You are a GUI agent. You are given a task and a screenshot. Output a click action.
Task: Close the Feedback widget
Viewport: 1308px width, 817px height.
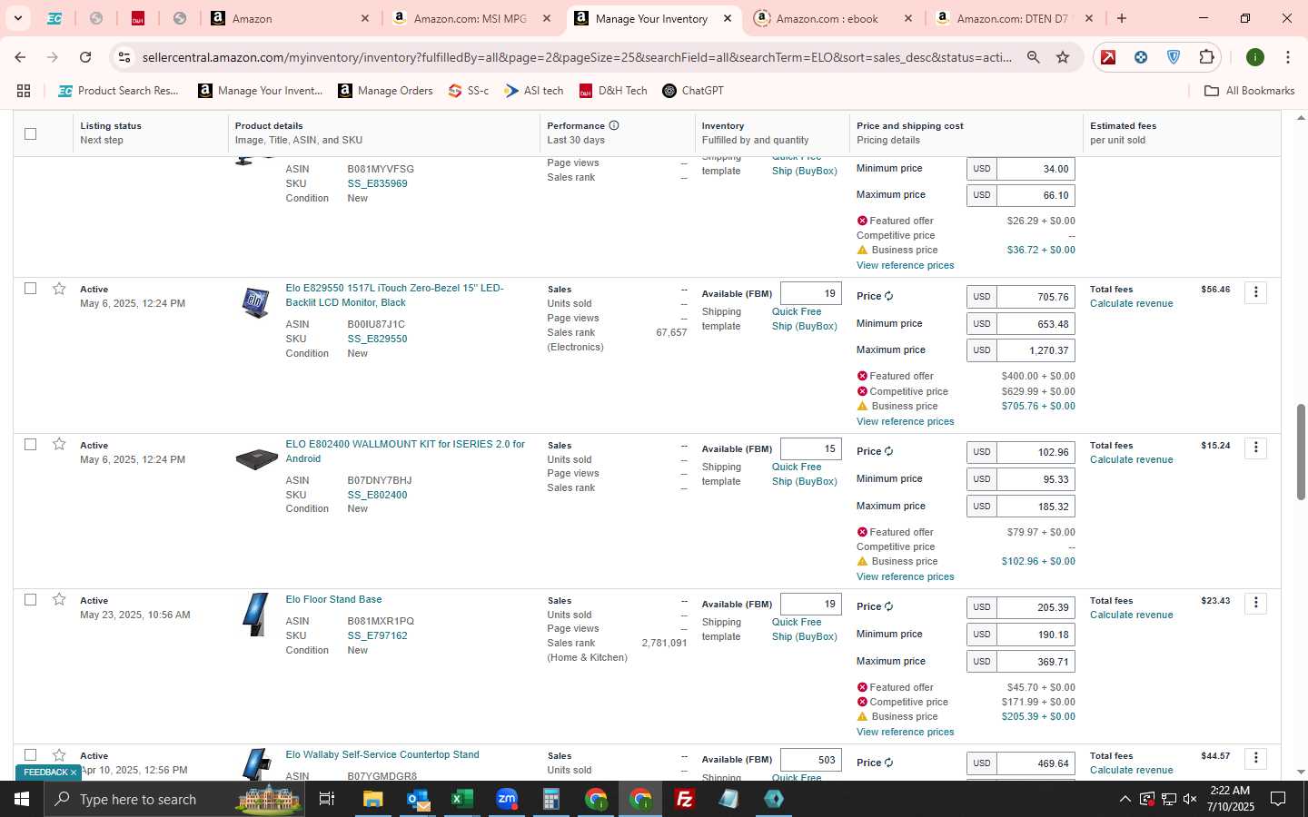click(74, 773)
